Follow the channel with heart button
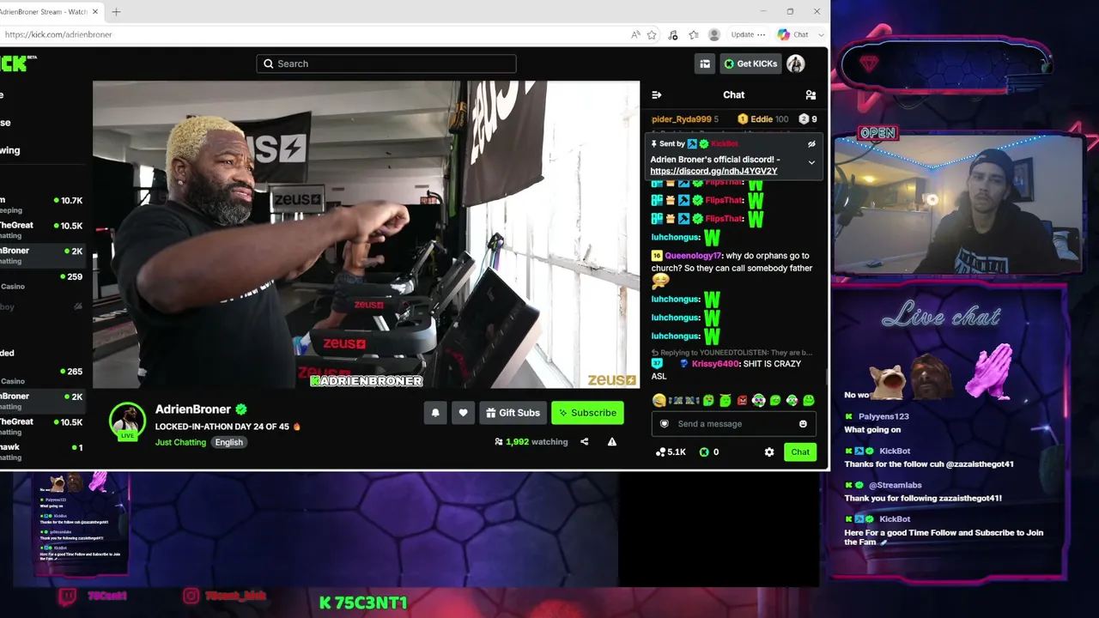Image resolution: width=1099 pixels, height=618 pixels. click(463, 413)
